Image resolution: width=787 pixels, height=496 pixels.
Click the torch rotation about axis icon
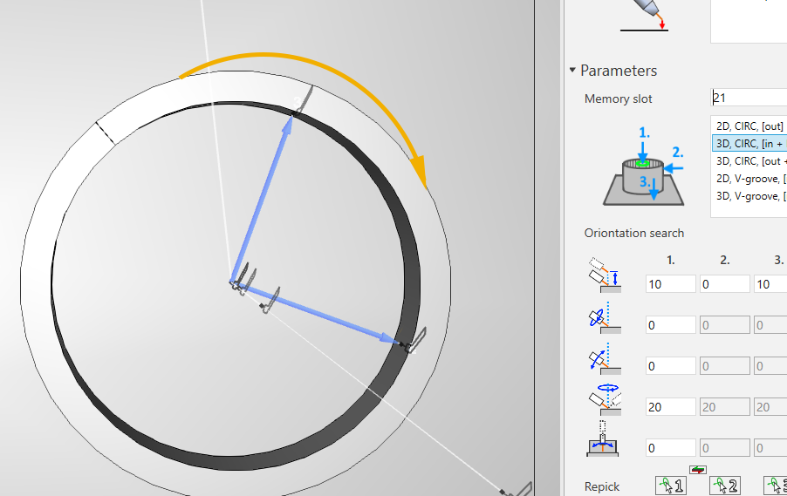(x=604, y=319)
